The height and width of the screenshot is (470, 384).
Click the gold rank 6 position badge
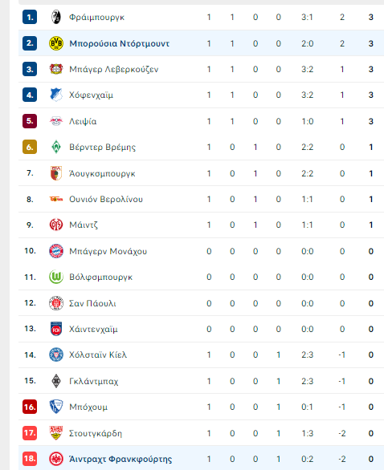coord(30,147)
